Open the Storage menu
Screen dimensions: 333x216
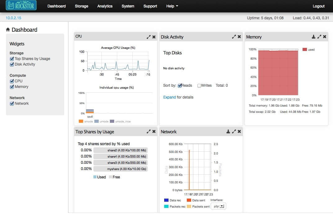coord(81,6)
